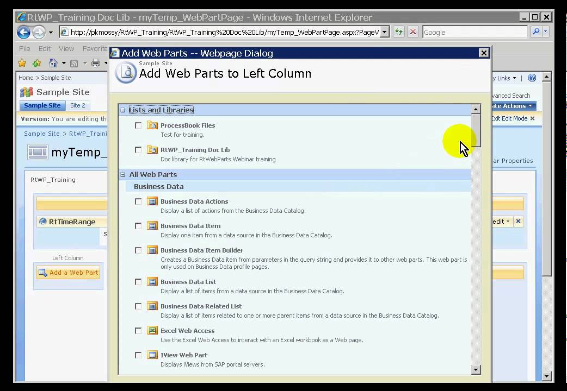567x391 pixels.
Task: Click the Add to Favorites icon
Action: pyautogui.click(x=36, y=63)
